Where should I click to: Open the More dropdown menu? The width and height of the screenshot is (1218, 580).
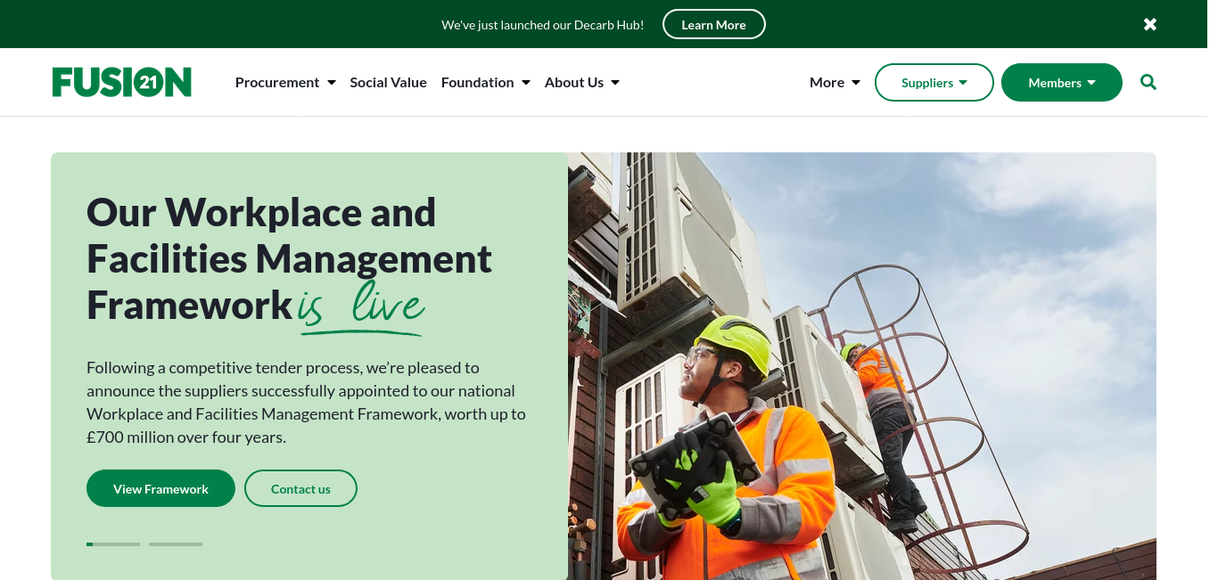pos(835,82)
